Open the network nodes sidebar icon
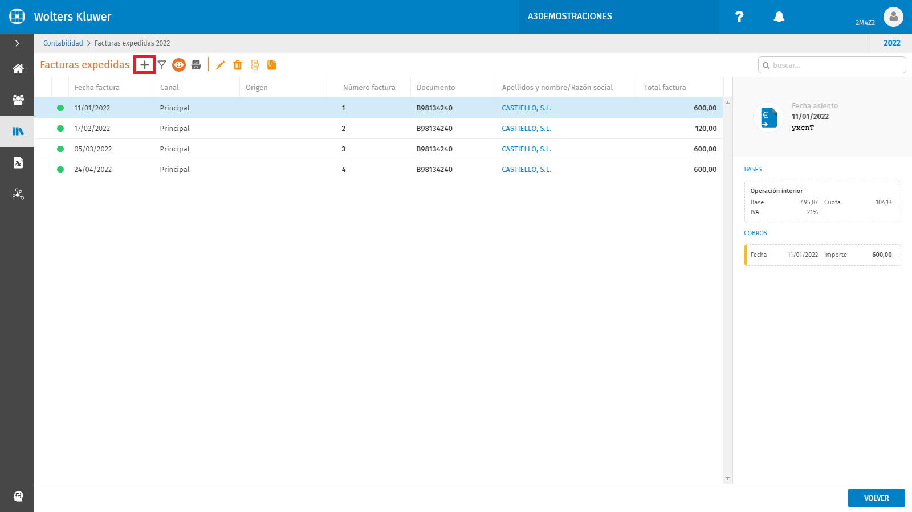Image resolution: width=912 pixels, height=512 pixels. pyautogui.click(x=18, y=194)
